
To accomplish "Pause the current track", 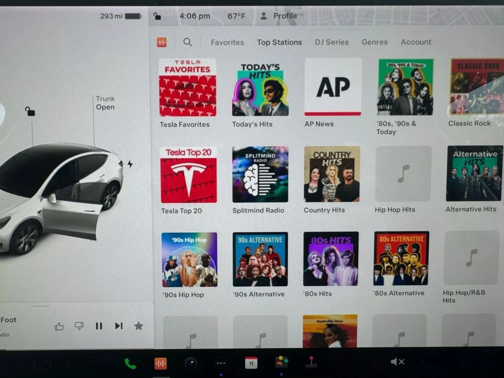I will (99, 326).
